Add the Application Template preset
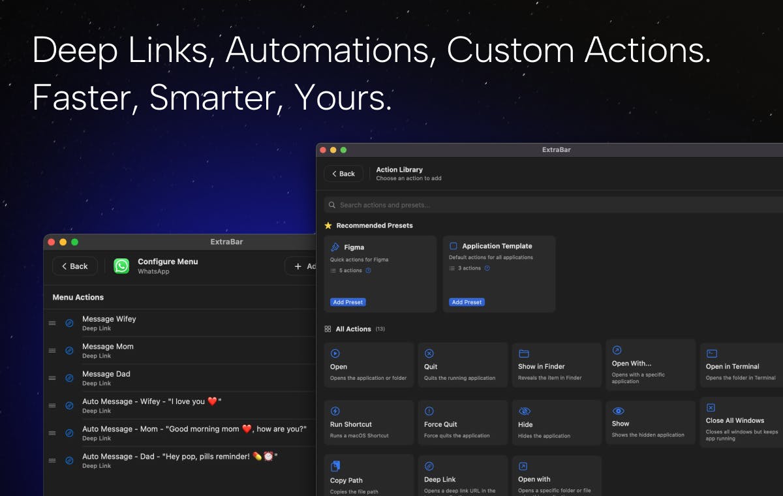Viewport: 783px width, 496px height. pyautogui.click(x=467, y=302)
